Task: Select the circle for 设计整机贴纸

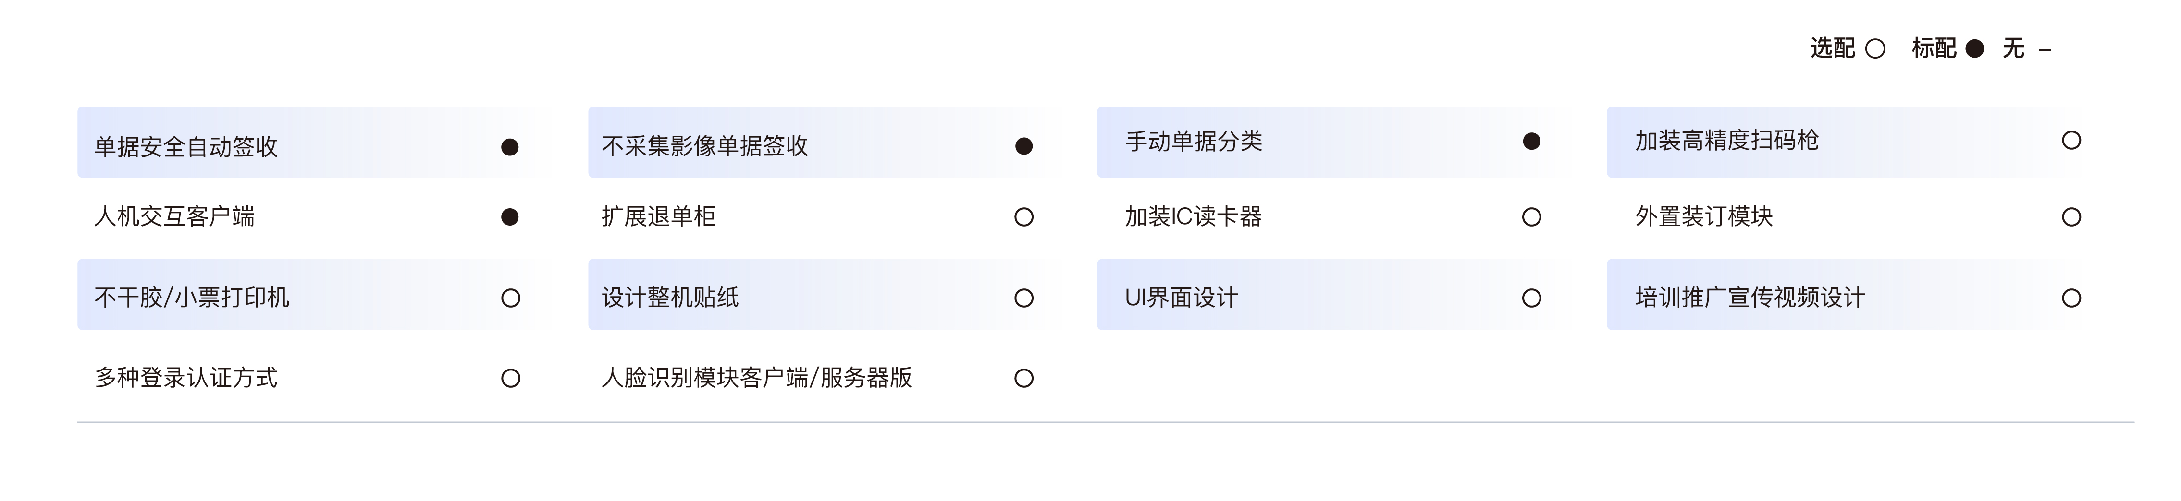Action: pyautogui.click(x=1023, y=298)
